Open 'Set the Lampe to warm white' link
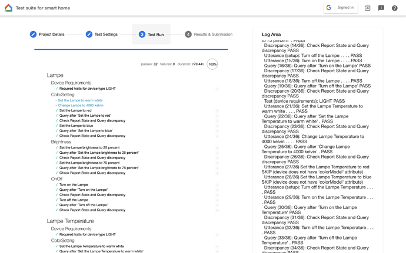Screen dimensions: 406x253 (80, 100)
